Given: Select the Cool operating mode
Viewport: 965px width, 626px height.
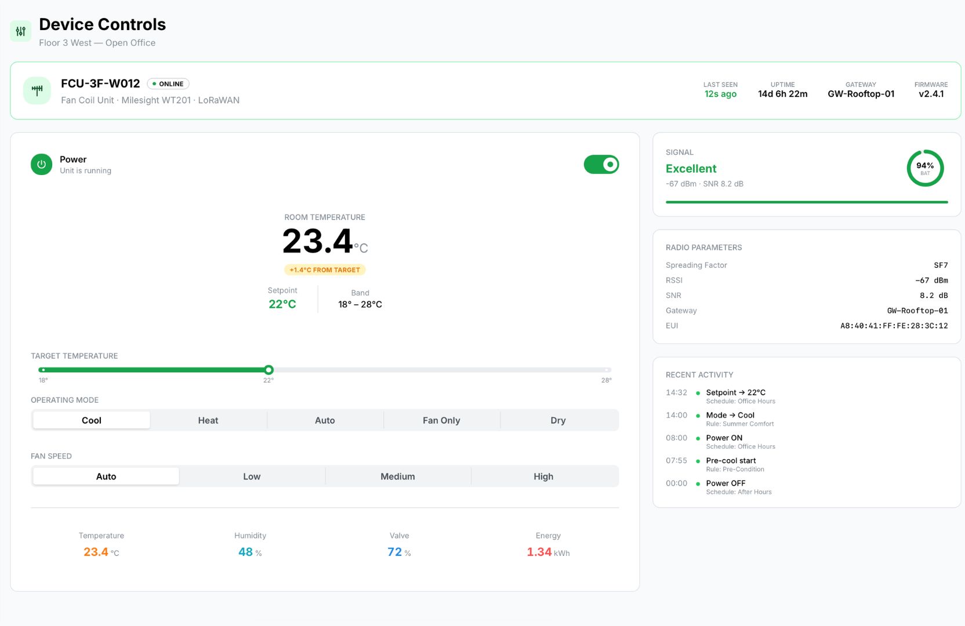Looking at the screenshot, I should (x=92, y=420).
